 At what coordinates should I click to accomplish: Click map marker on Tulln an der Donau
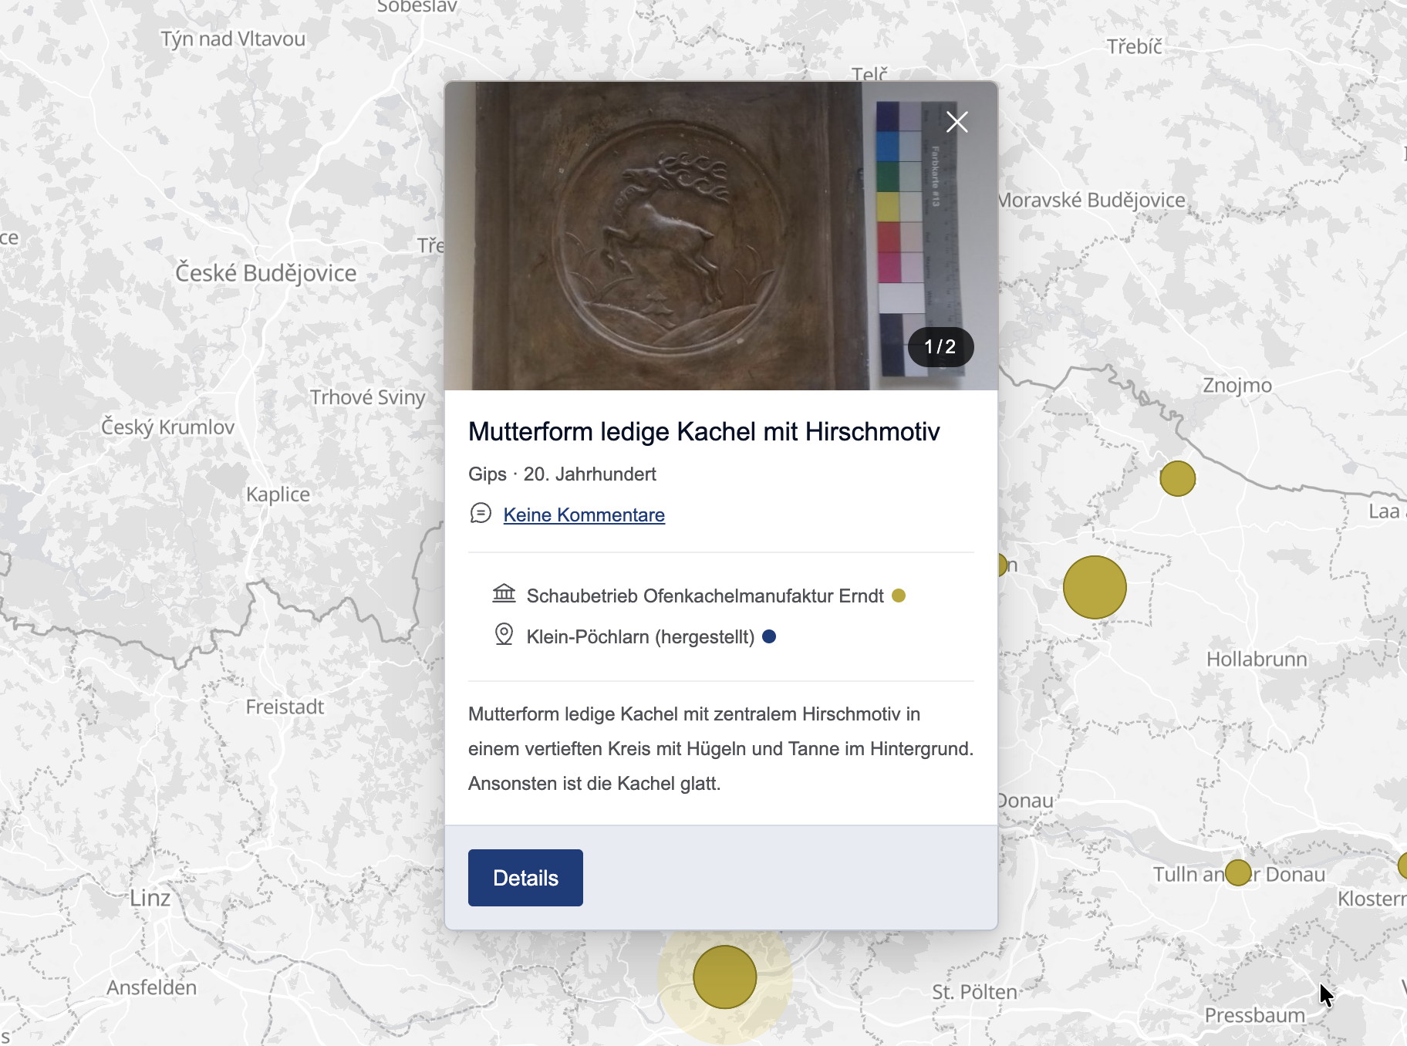1238,872
